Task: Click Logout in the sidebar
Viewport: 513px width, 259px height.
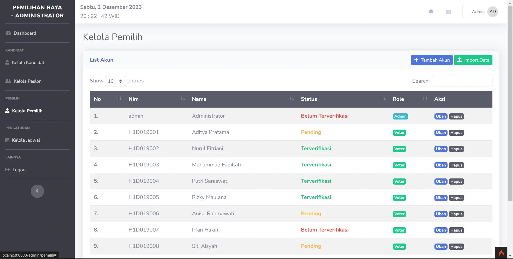Action: pyautogui.click(x=20, y=170)
